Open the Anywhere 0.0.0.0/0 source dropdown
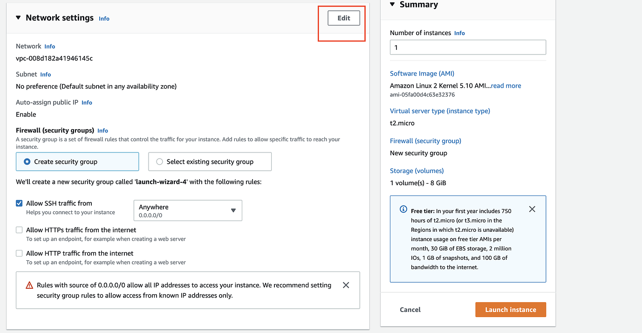642x333 pixels. pyautogui.click(x=188, y=210)
